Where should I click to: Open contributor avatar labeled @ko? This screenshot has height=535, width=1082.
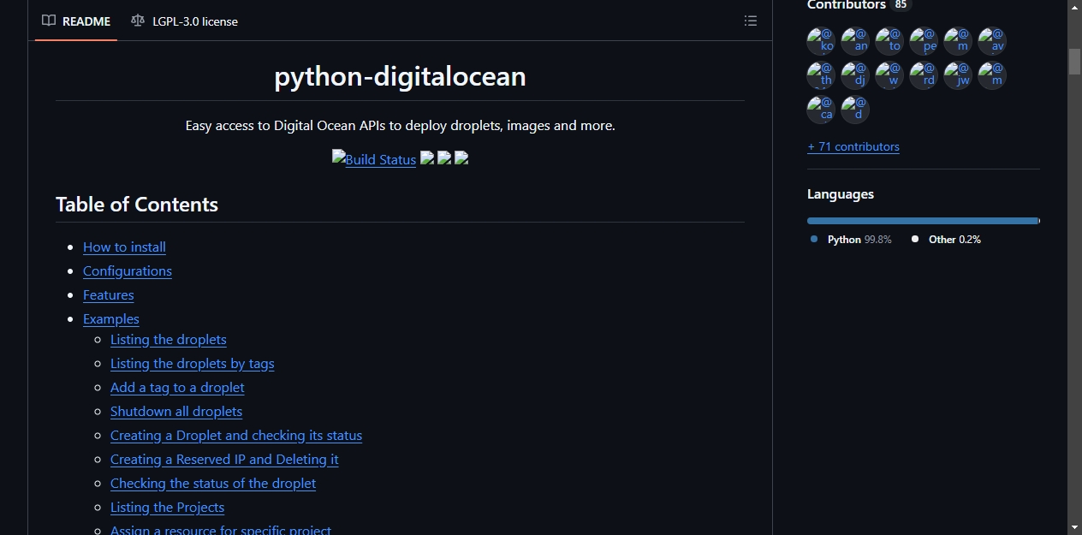coord(821,41)
